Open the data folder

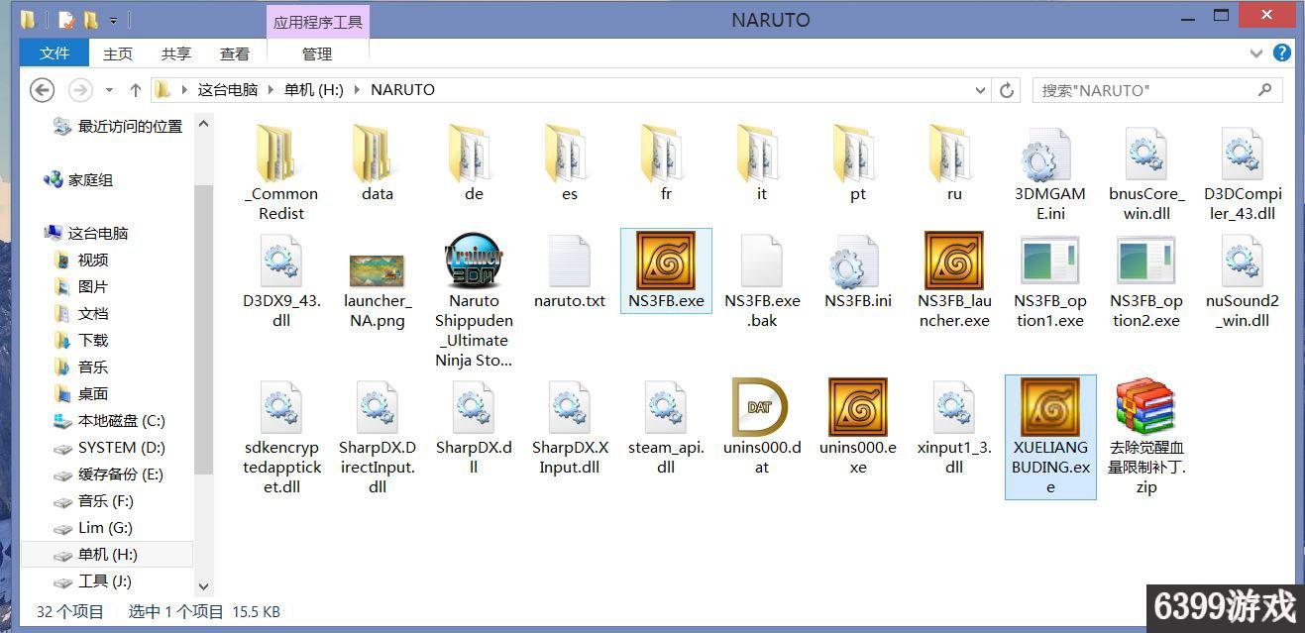pos(378,164)
